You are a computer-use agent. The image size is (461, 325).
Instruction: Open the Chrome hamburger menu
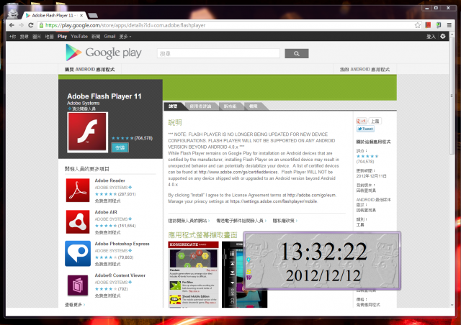(449, 25)
